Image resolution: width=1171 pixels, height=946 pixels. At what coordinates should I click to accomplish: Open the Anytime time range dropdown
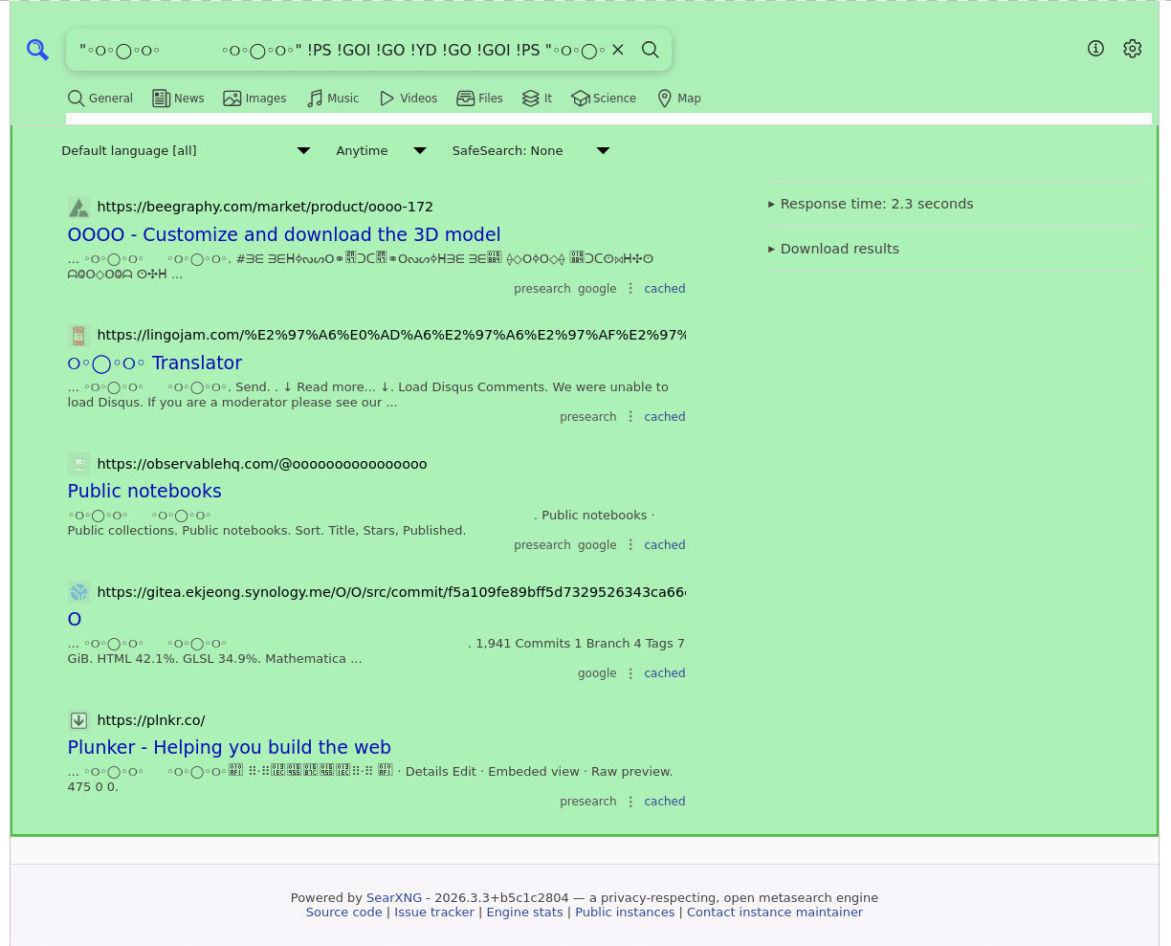(x=380, y=151)
